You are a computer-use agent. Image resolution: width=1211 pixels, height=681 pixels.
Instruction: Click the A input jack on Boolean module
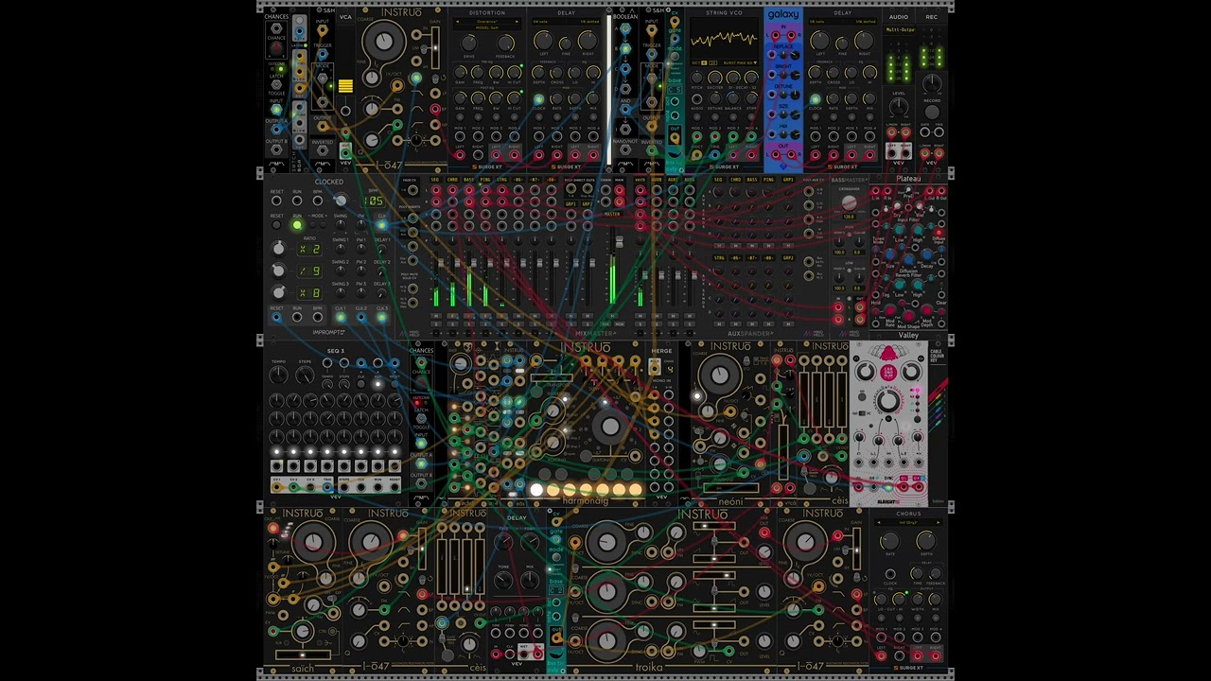click(x=624, y=28)
